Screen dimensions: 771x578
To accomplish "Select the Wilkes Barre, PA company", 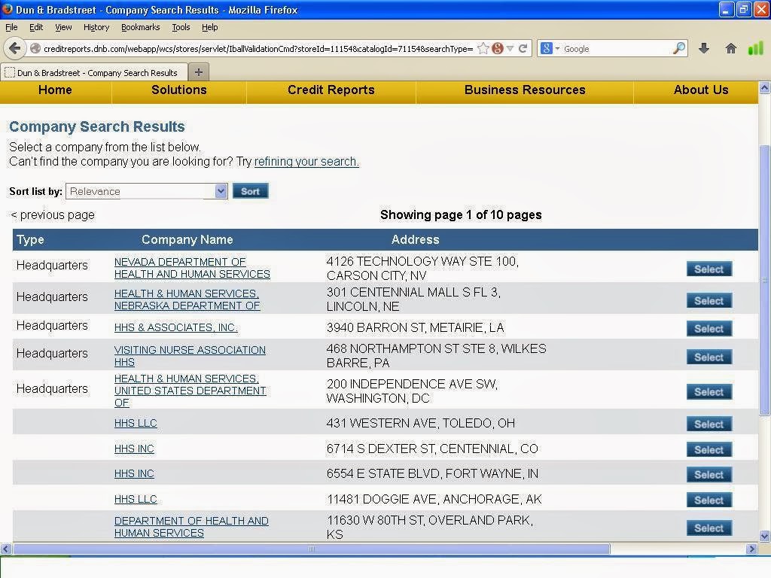I will pos(709,357).
